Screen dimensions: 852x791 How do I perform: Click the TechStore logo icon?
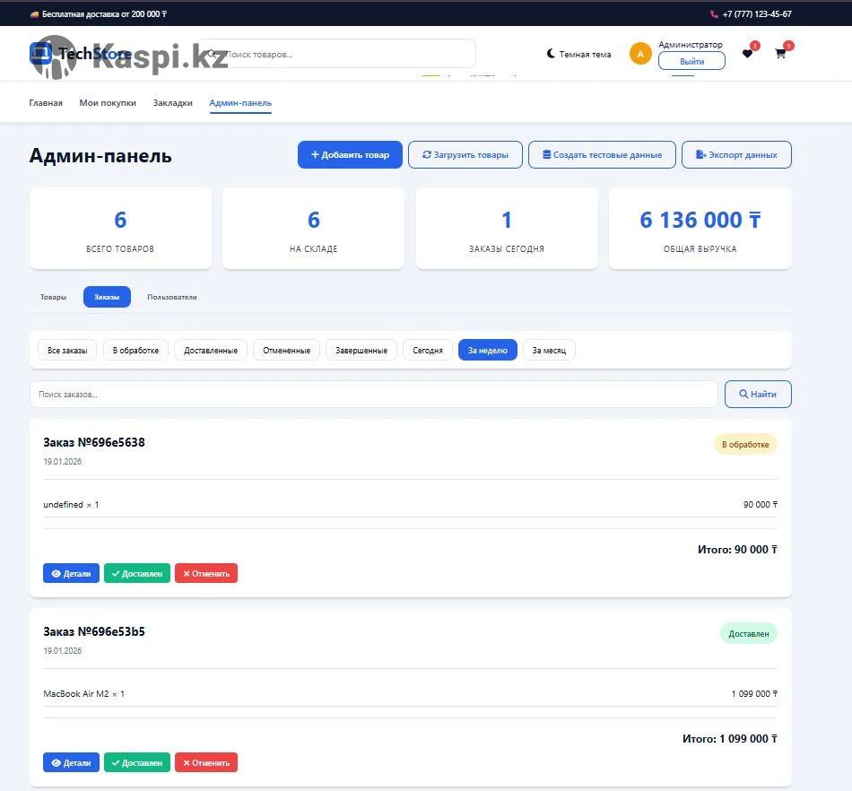coord(40,54)
